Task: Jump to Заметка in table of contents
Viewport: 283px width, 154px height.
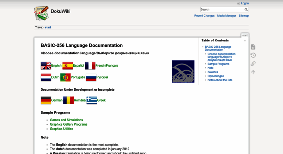Action: (x=213, y=72)
